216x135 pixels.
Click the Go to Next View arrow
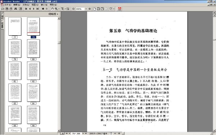coord(47,9)
